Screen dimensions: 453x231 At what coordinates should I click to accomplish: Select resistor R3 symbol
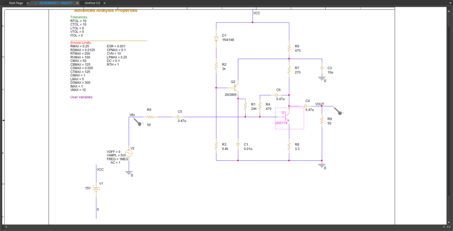[x=216, y=145]
